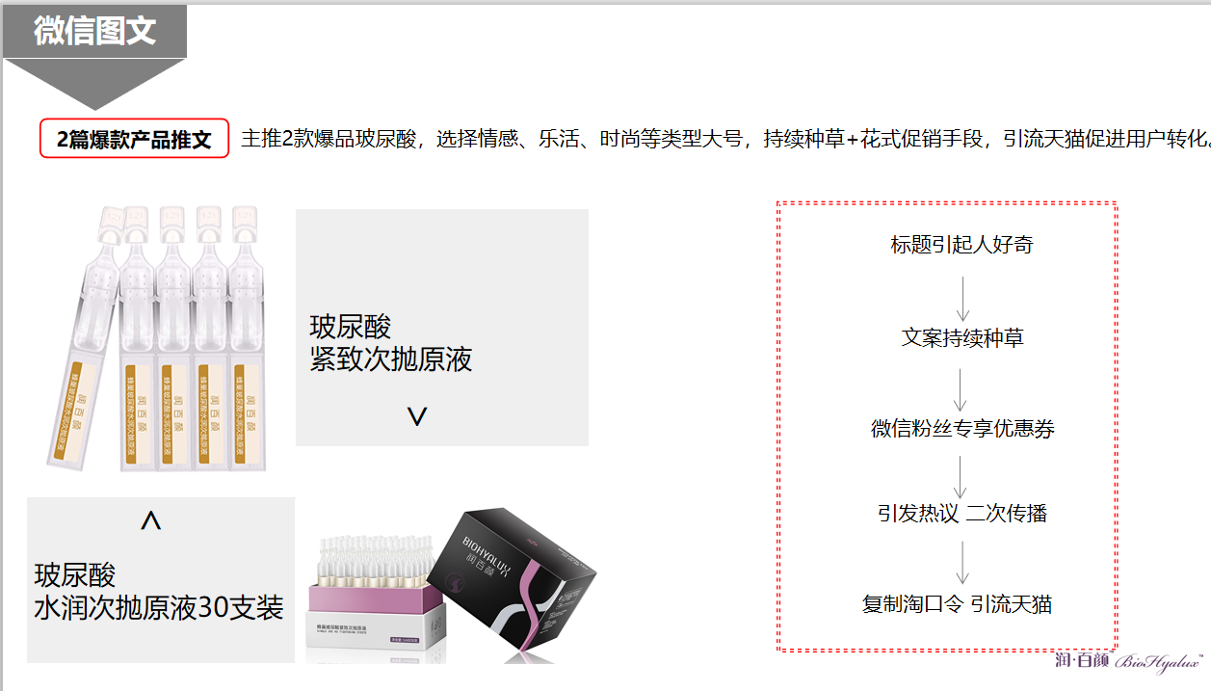Screen dimensions: 1211x691
Task: Click the 引发热议 二次传播 flow step
Action: click(x=961, y=513)
